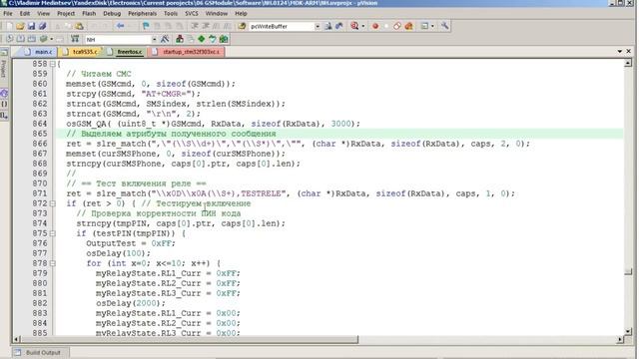Open the target selection dropdown arrow
Screen dimensions: 639x359
tap(154, 40)
